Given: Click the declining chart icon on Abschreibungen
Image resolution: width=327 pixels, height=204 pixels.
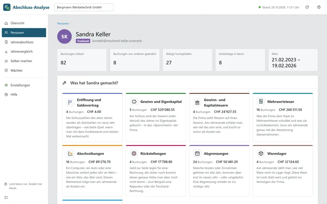Looking at the screenshot, I should [x=70, y=154].
